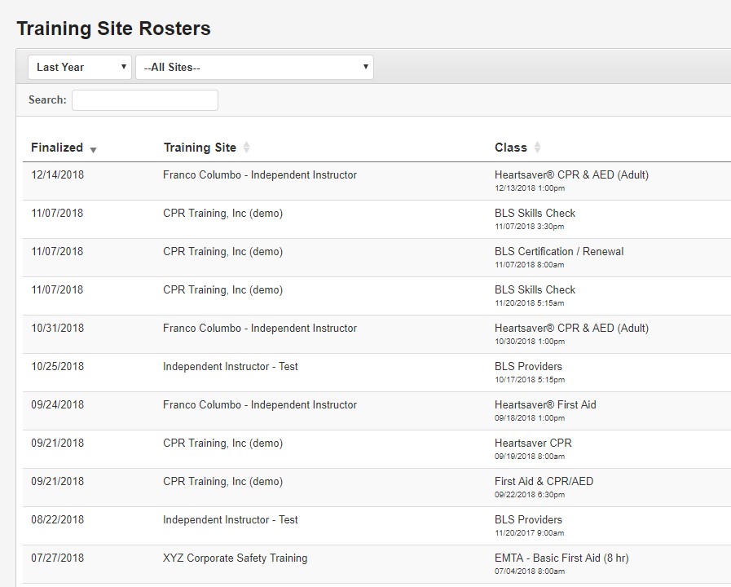Select the 10/31/2018 Franco Columbo row

tap(377, 334)
